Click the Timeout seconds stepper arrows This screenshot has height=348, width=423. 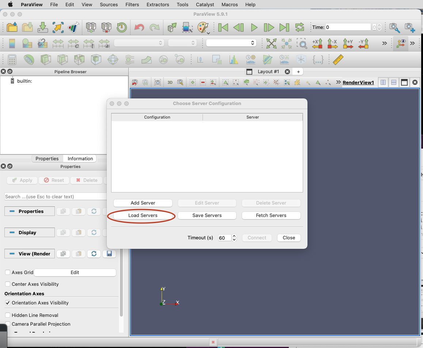click(x=234, y=238)
